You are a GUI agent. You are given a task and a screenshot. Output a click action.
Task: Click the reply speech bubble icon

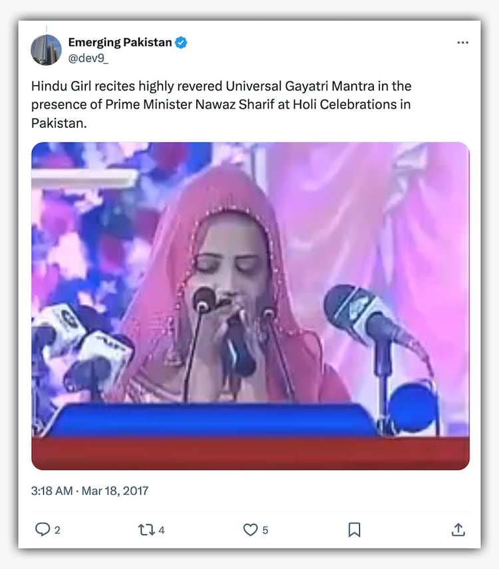pos(43,530)
